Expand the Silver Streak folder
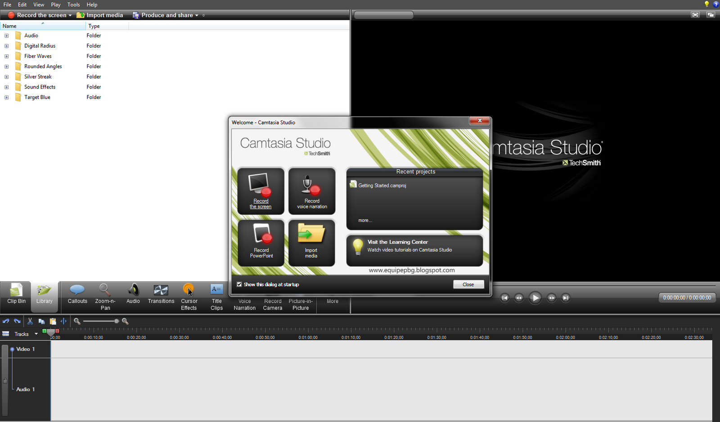 pos(7,77)
